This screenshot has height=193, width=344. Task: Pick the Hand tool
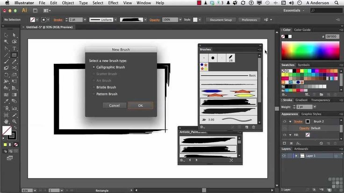6,122
